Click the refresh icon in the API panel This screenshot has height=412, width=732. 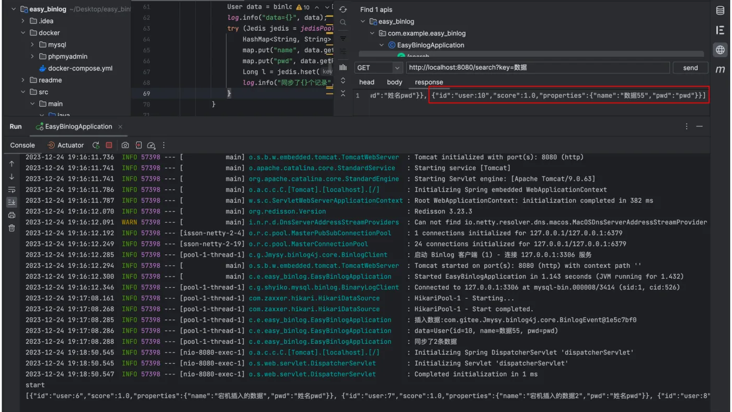[x=343, y=10]
